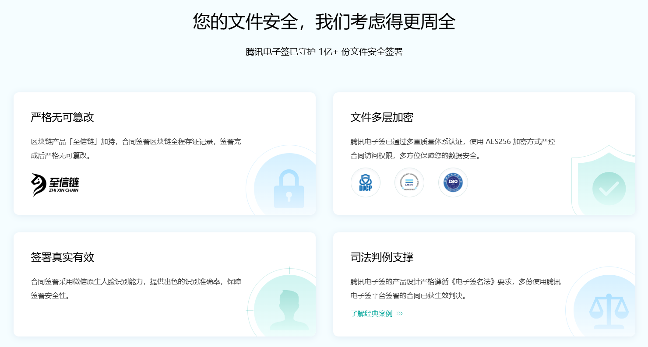
Task: Click the AES256 encryption description text
Action: coord(452,148)
